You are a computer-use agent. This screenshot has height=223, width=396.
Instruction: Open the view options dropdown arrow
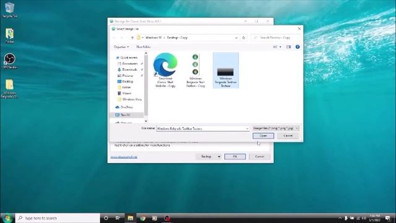tap(280, 47)
